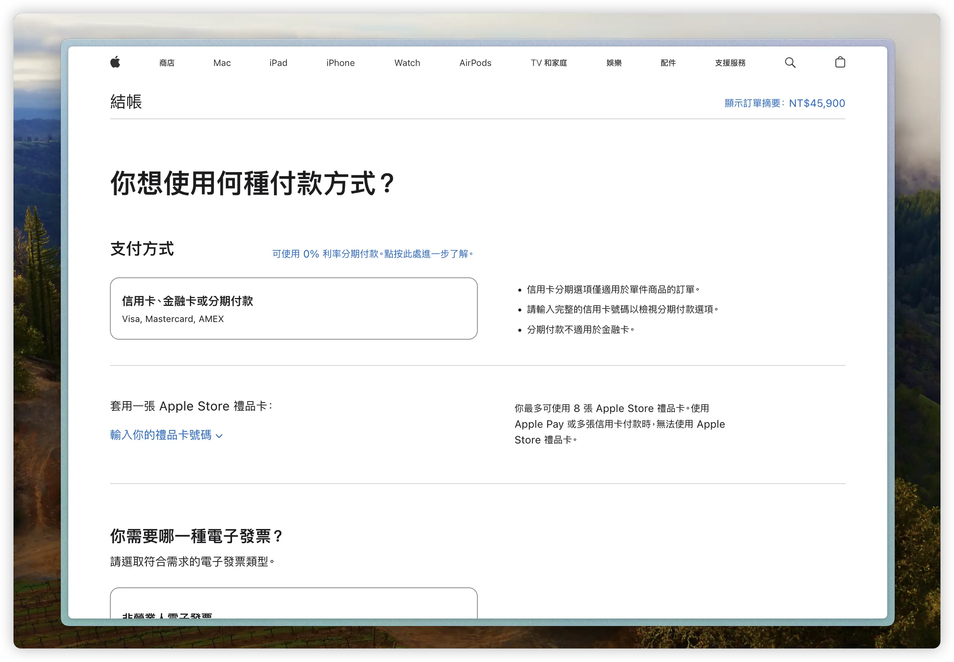Open the shopping bag icon
Image resolution: width=954 pixels, height=662 pixels.
[840, 62]
